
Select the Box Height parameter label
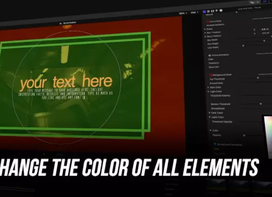[213, 44]
